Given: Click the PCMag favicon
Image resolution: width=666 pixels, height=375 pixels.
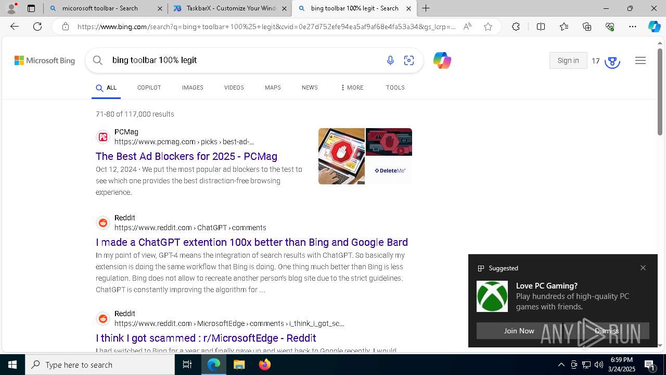Looking at the screenshot, I should pyautogui.click(x=103, y=137).
